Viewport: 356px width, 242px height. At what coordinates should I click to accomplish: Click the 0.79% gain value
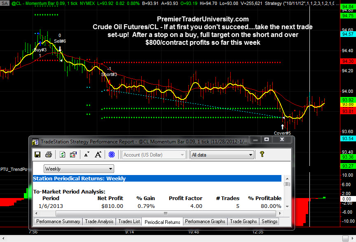(x=146, y=206)
